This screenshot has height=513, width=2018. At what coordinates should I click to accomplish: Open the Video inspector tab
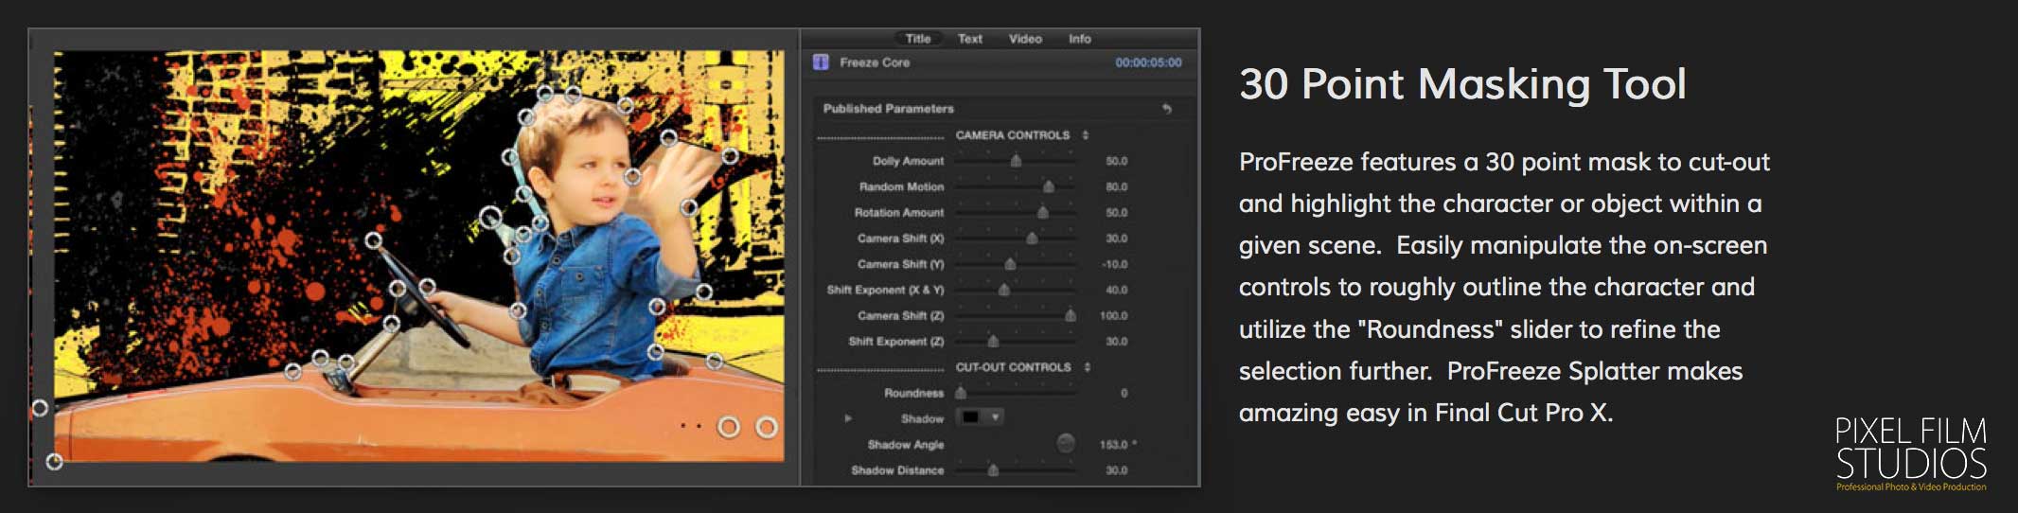[1025, 39]
